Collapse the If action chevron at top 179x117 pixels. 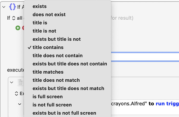point(4,7)
